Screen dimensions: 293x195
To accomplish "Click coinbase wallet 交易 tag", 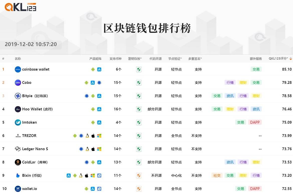I will click(x=256, y=69).
